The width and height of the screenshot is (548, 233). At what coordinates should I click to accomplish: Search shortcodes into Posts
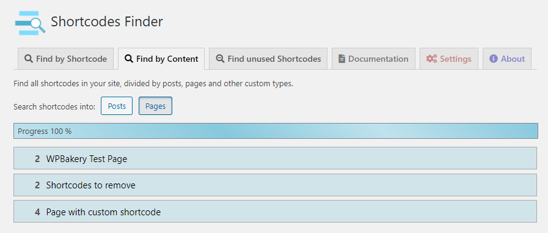coord(117,106)
